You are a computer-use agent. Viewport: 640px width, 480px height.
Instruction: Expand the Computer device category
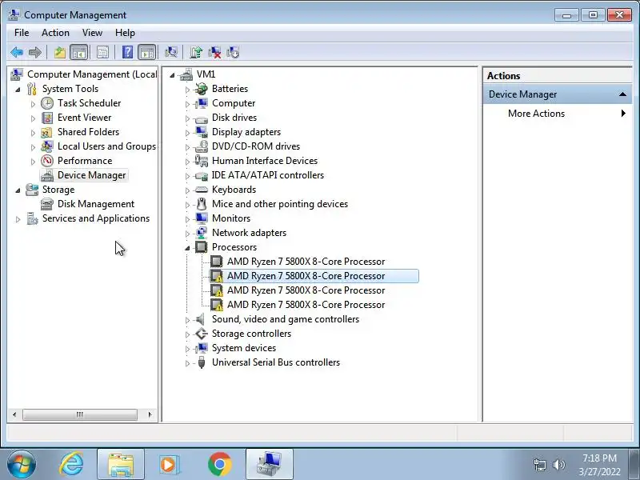pos(187,104)
